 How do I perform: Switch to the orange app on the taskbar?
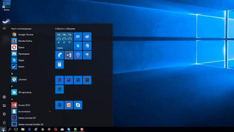coord(82,129)
